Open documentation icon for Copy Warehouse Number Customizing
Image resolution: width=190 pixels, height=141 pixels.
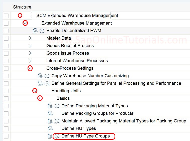[x=40, y=76]
